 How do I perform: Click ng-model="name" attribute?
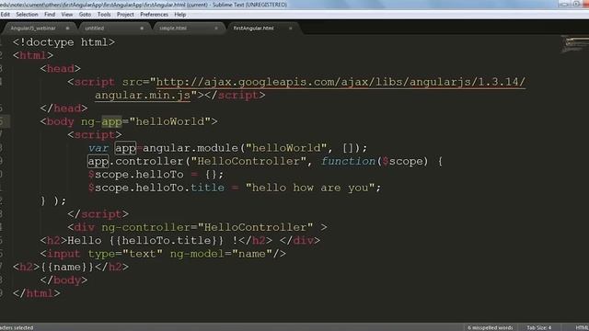click(221, 254)
